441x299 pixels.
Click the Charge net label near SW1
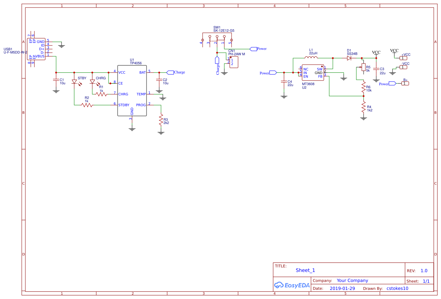pos(217,60)
